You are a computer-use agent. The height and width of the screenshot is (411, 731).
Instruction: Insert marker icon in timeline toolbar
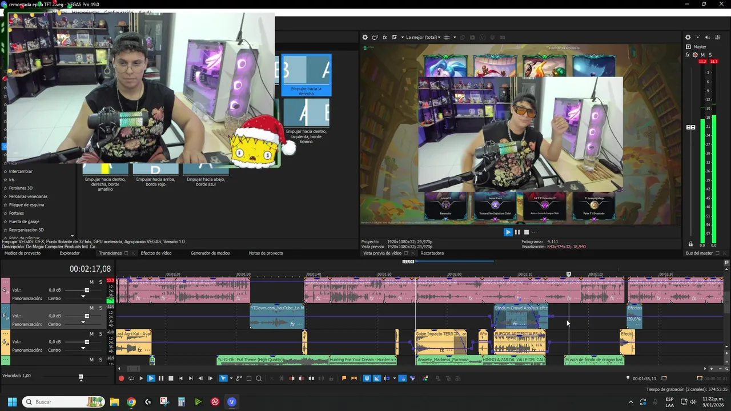pyautogui.click(x=344, y=378)
